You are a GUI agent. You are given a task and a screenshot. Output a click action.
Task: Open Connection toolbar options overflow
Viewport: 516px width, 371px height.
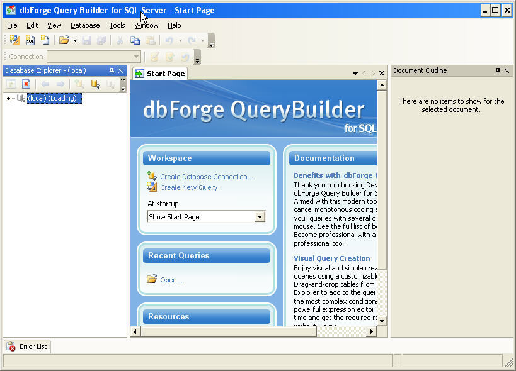coord(197,57)
